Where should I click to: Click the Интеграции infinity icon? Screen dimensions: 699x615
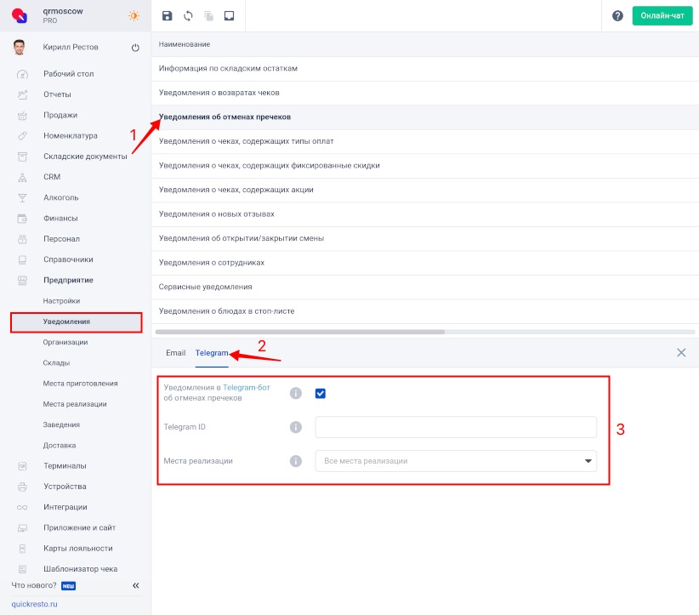(x=22, y=507)
